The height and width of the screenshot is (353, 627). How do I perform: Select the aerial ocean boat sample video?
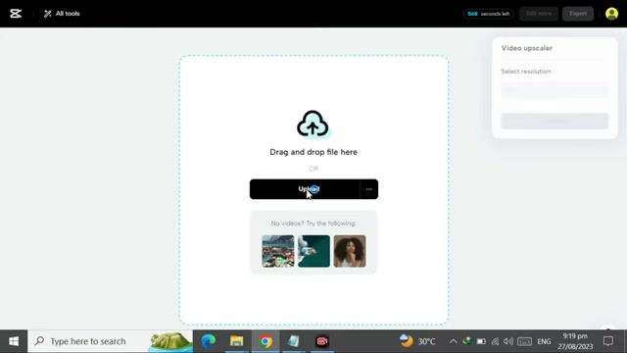tap(313, 251)
